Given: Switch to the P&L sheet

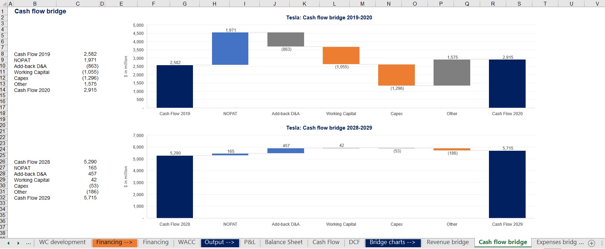Looking at the screenshot, I should 250,242.
